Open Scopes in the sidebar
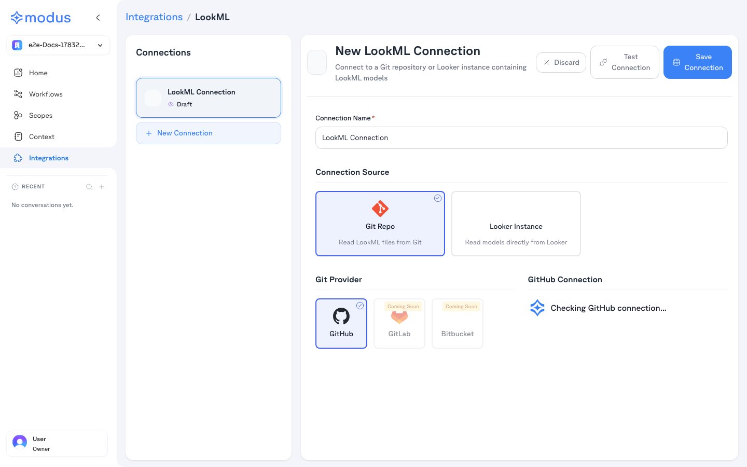Image resolution: width=747 pixels, height=467 pixels. tap(58, 115)
